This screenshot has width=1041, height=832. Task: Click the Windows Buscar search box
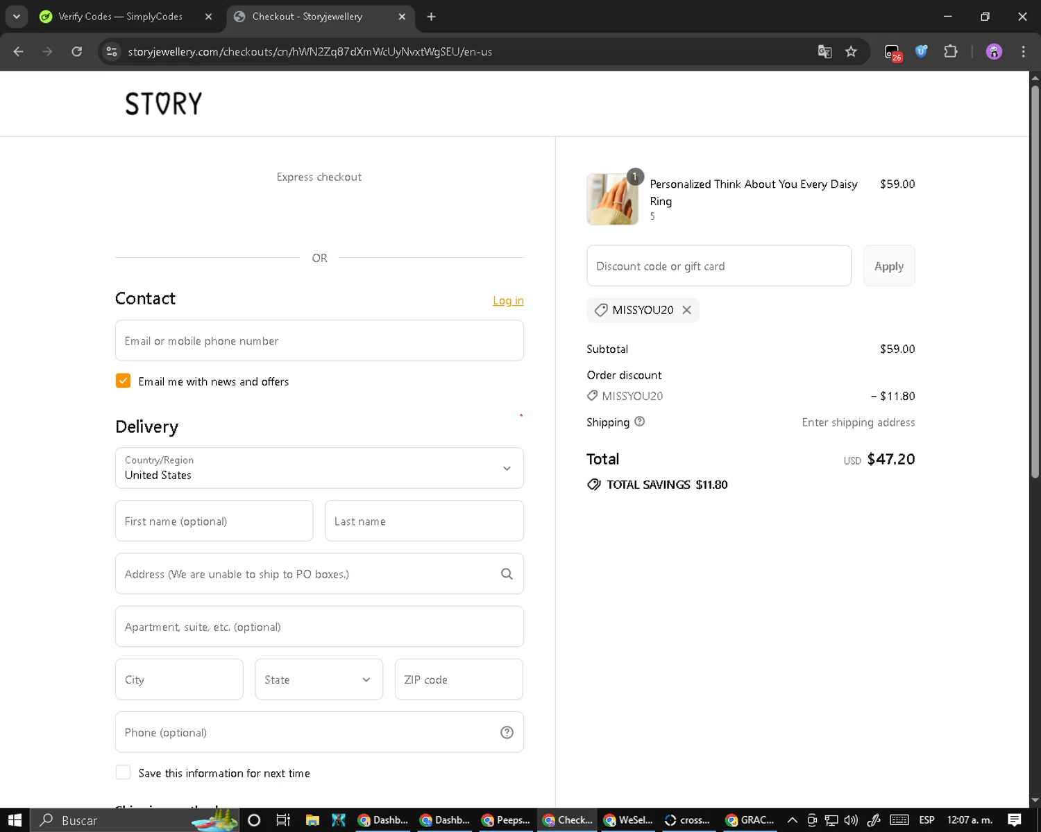point(135,820)
